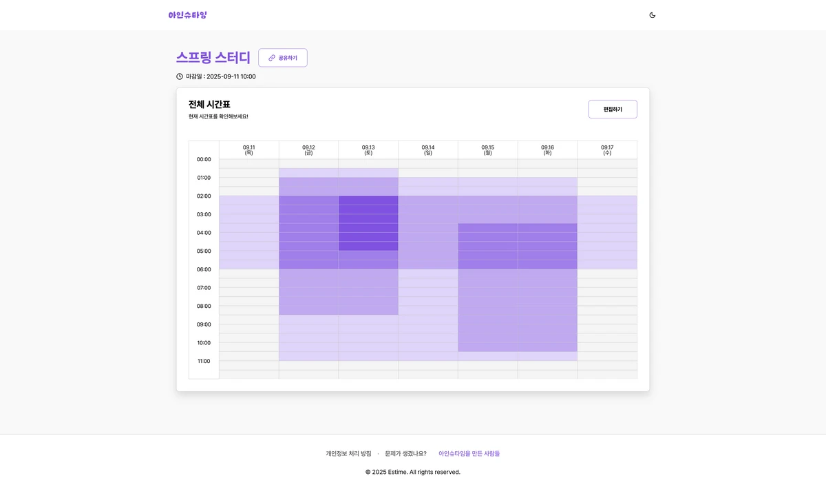826x487 pixels.
Task: Select the 09.11 (목) column header
Action: [249, 150]
